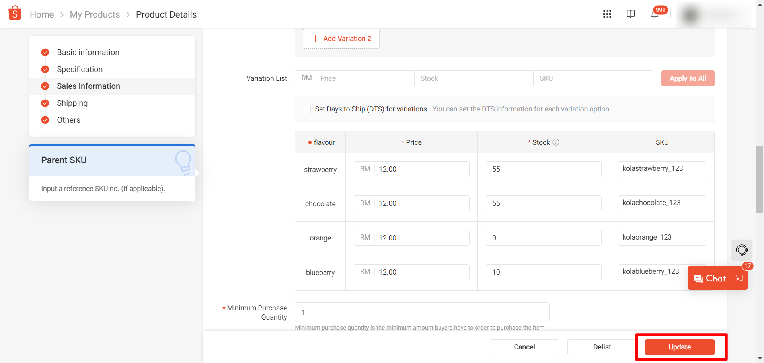Click Add Variation 2
The width and height of the screenshot is (764, 363).
[x=341, y=39]
